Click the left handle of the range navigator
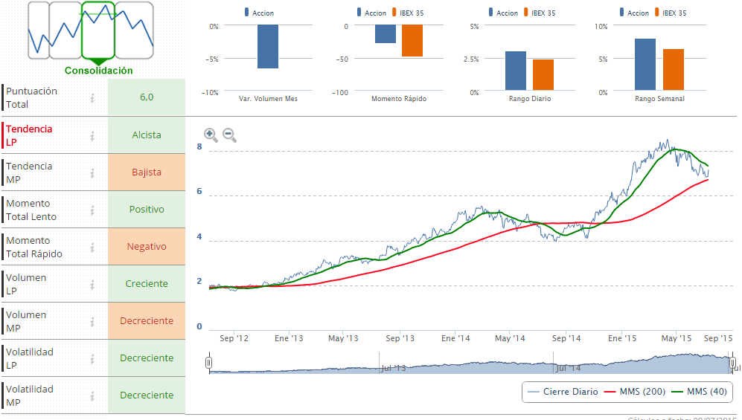742x420 pixels. (x=208, y=362)
